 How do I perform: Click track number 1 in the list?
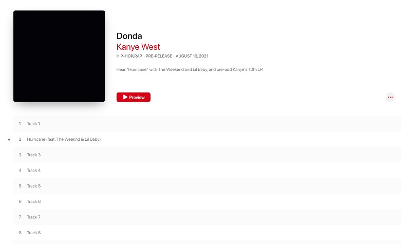pyautogui.click(x=20, y=124)
